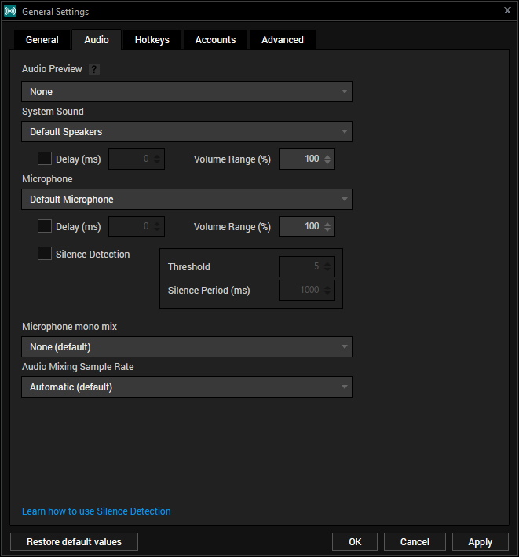Click Restore default values button
This screenshot has height=557, width=519.
(x=74, y=542)
